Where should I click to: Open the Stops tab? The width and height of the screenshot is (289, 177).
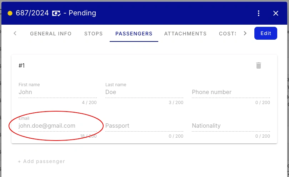click(x=94, y=34)
